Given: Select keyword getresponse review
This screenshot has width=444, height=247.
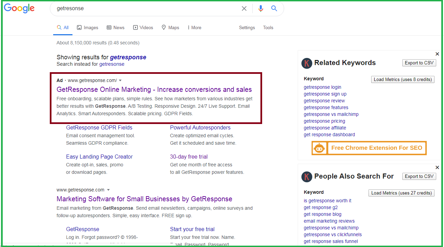Looking at the screenshot, I should [x=324, y=101].
